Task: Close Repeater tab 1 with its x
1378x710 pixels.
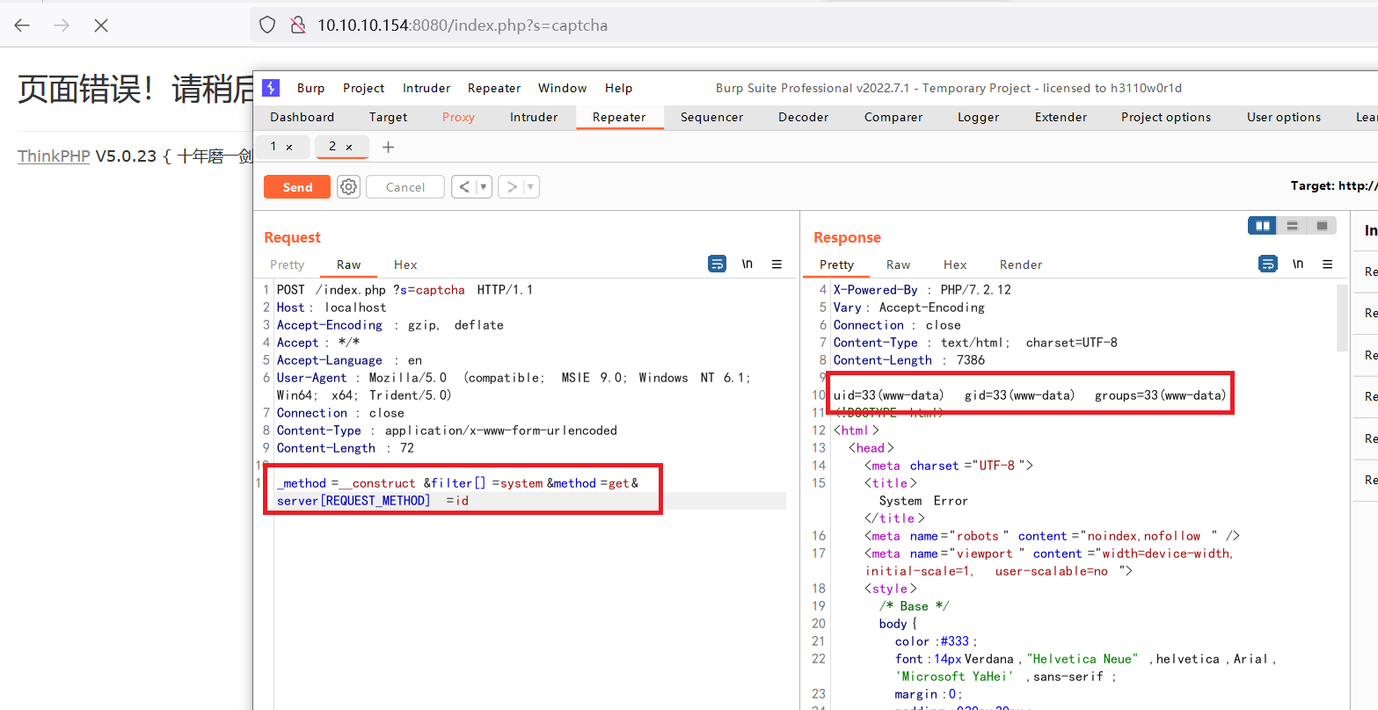Action: click(289, 147)
